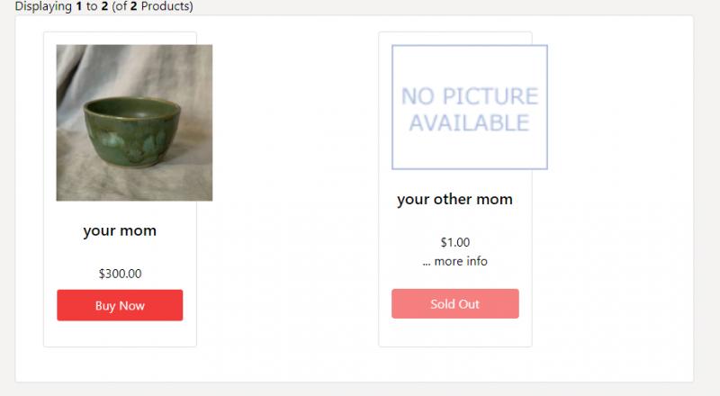
Task: Select the green ceramic bowl product photo
Action: (x=134, y=122)
